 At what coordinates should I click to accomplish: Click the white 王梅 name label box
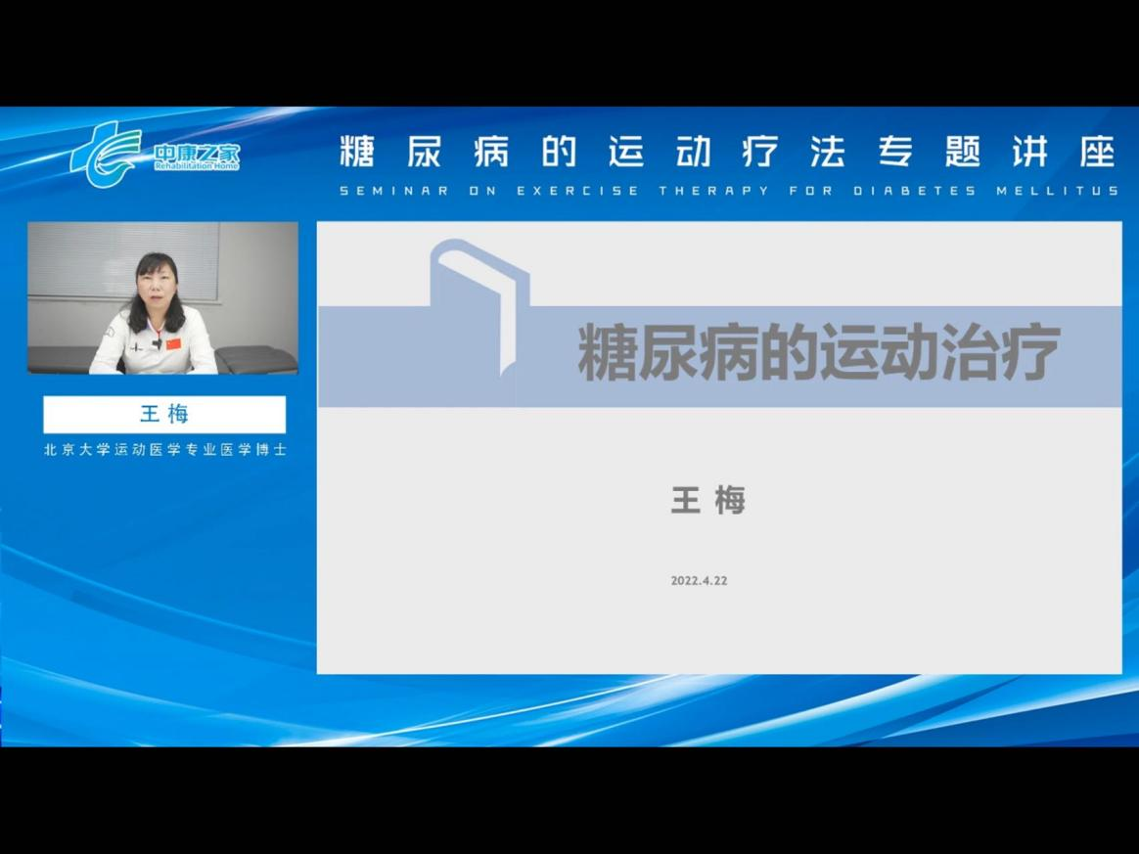(164, 414)
